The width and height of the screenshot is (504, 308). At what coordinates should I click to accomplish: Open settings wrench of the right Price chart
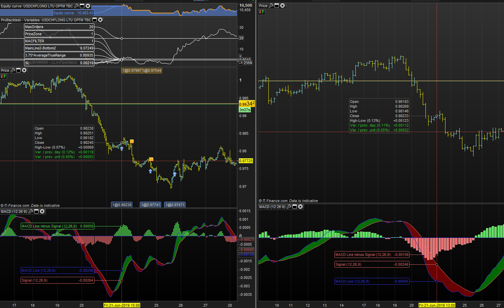[x=271, y=6]
